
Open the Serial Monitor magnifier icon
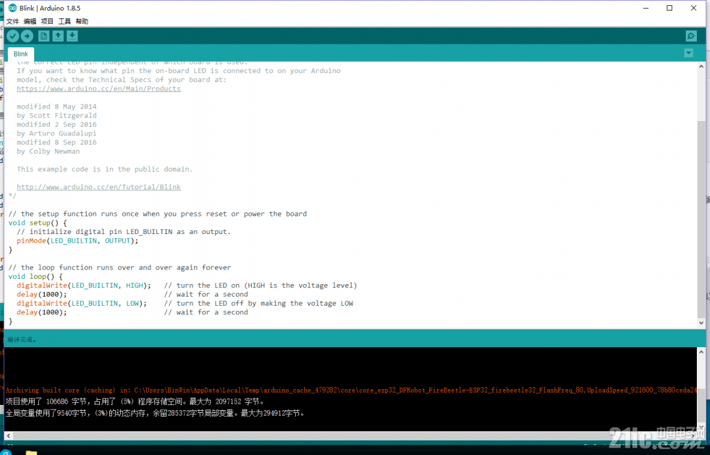[x=691, y=36]
